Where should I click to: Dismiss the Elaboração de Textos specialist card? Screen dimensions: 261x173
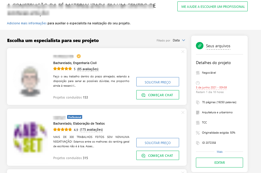183,112
